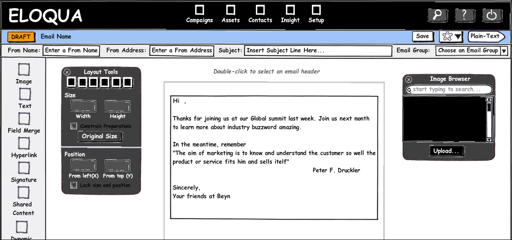Go to the Contacts section
Viewport: 512px width, 240px height.
pyautogui.click(x=260, y=14)
